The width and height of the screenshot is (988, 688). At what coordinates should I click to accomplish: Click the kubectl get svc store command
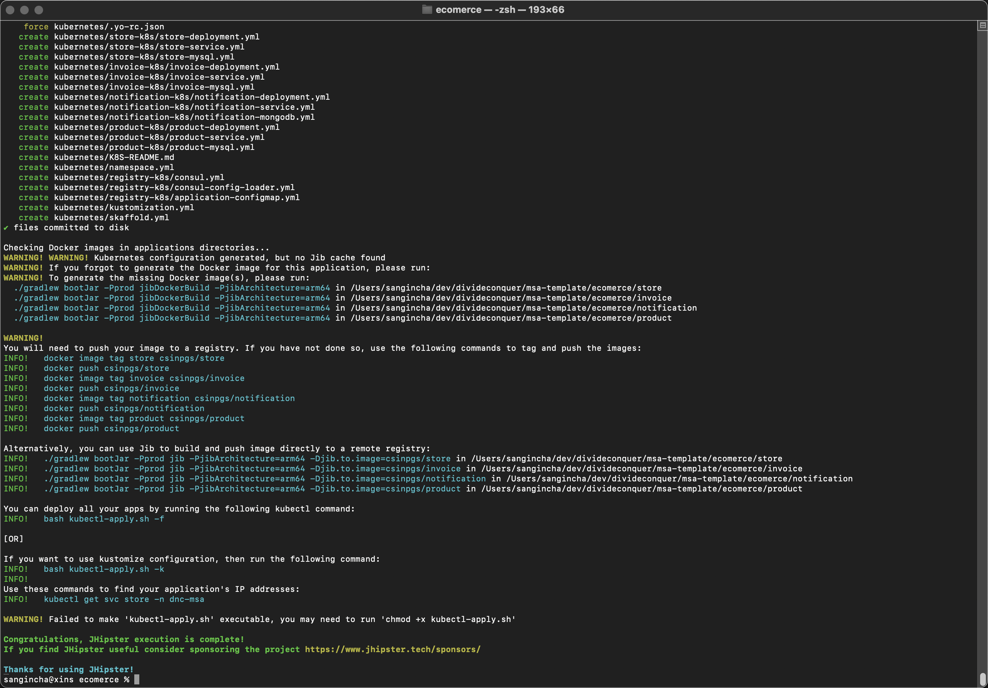[124, 599]
